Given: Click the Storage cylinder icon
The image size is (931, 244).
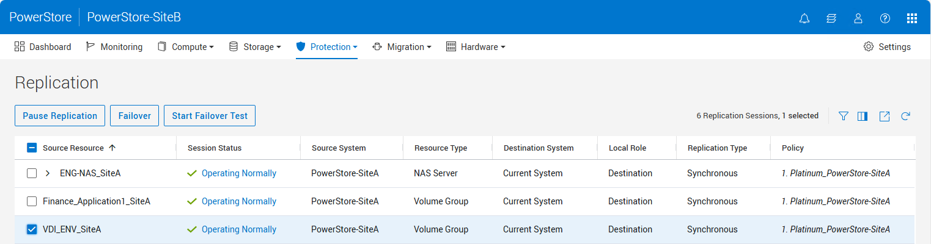Looking at the screenshot, I should tap(234, 46).
